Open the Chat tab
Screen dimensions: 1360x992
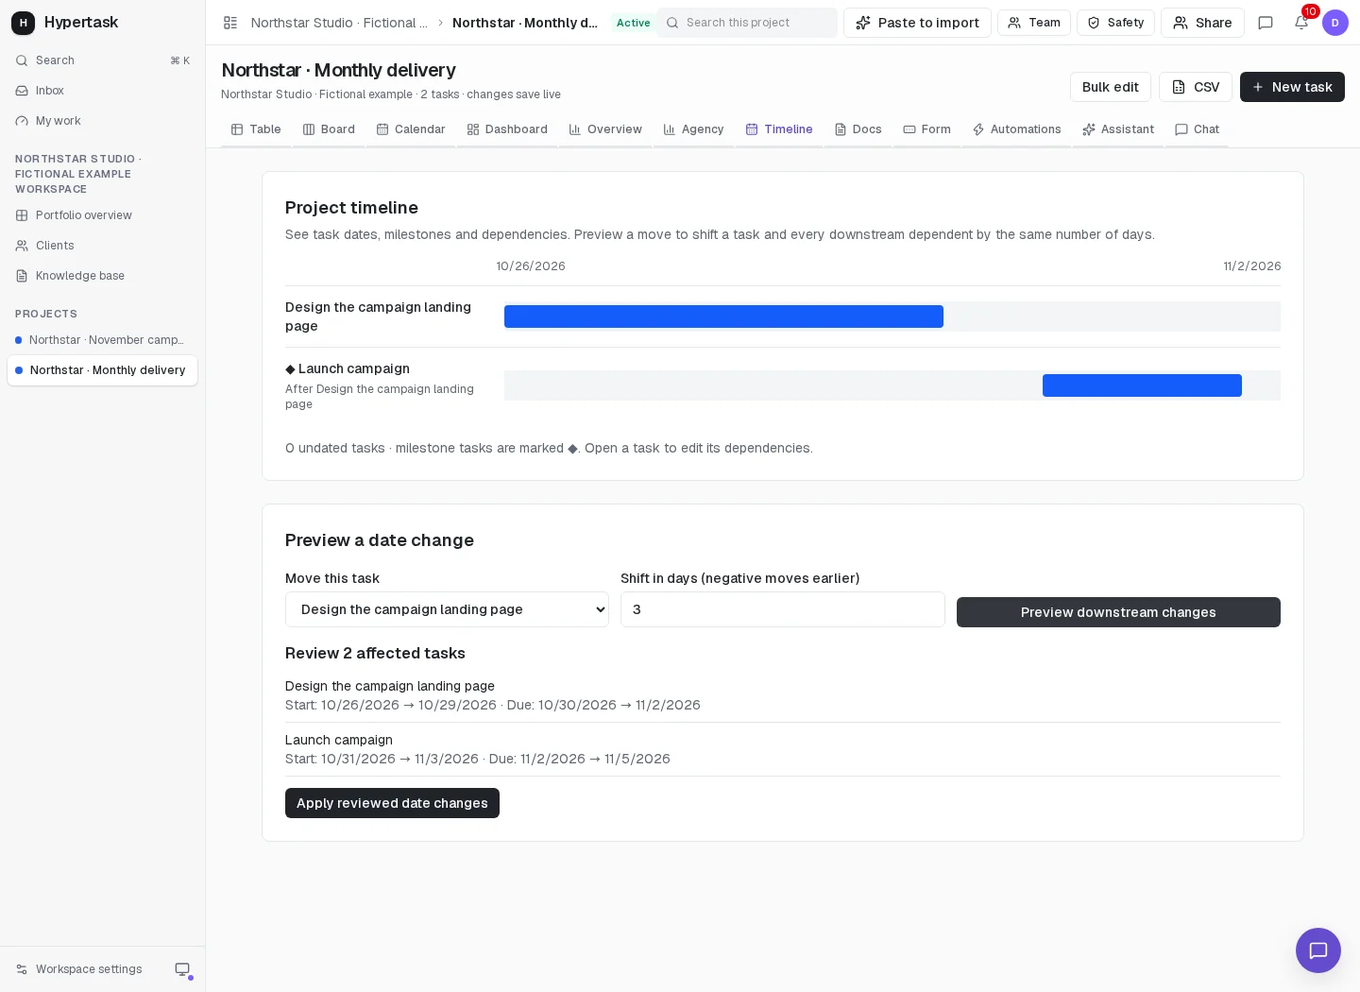(1197, 129)
